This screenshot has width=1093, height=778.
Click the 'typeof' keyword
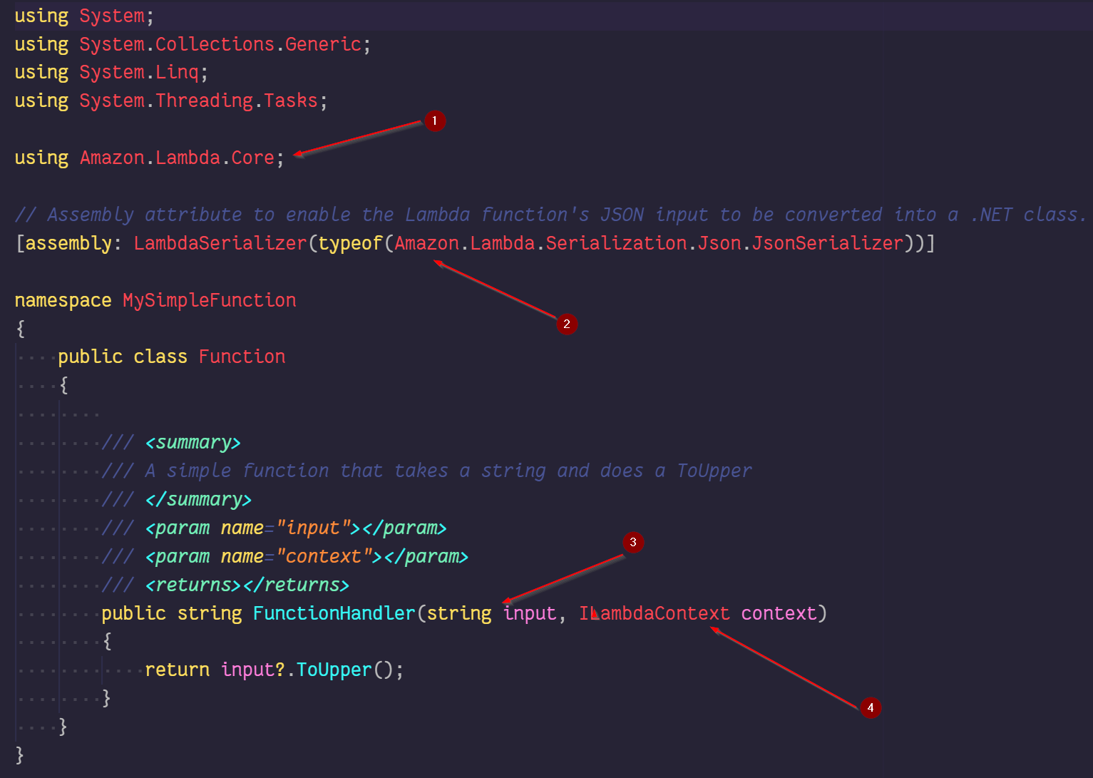click(x=351, y=243)
